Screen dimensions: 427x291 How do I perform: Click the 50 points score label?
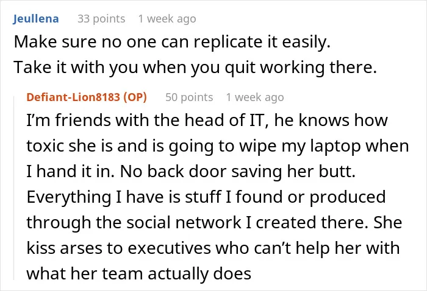[x=189, y=97]
